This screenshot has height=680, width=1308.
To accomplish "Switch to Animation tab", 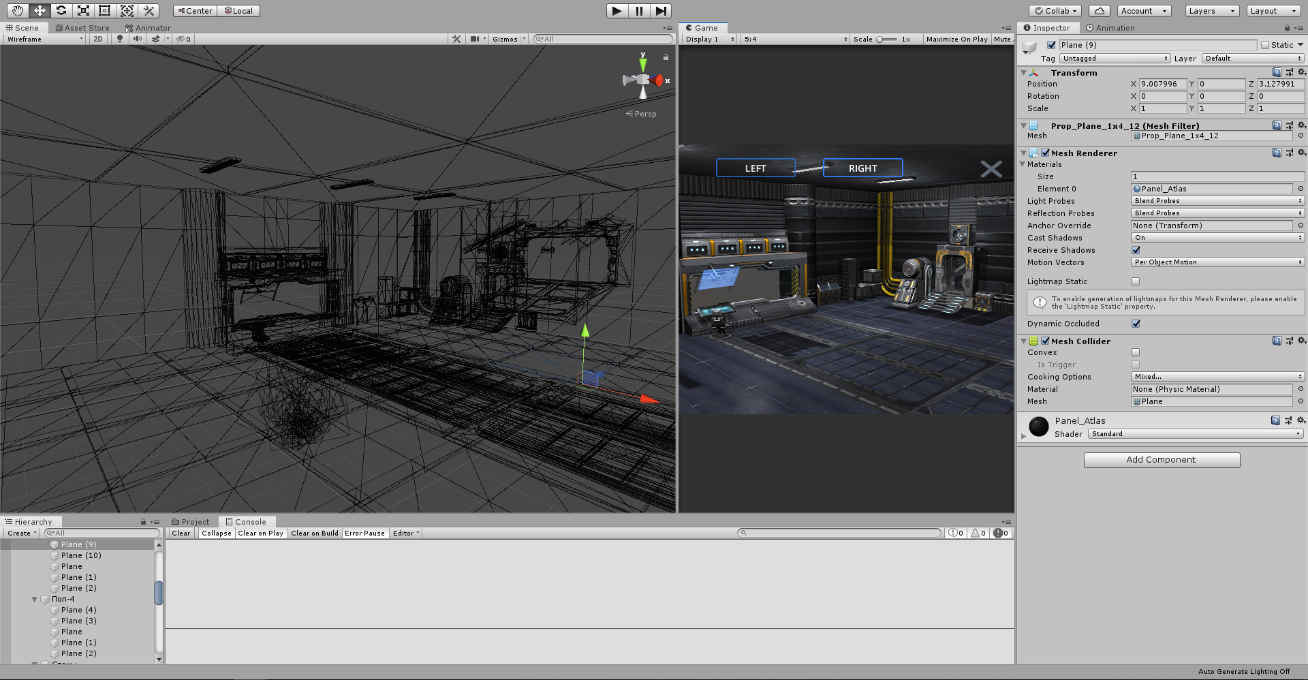I will [1110, 28].
